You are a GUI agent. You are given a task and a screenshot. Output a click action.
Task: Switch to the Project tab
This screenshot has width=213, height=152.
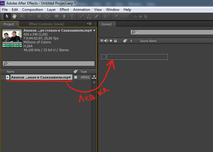click(x=9, y=24)
